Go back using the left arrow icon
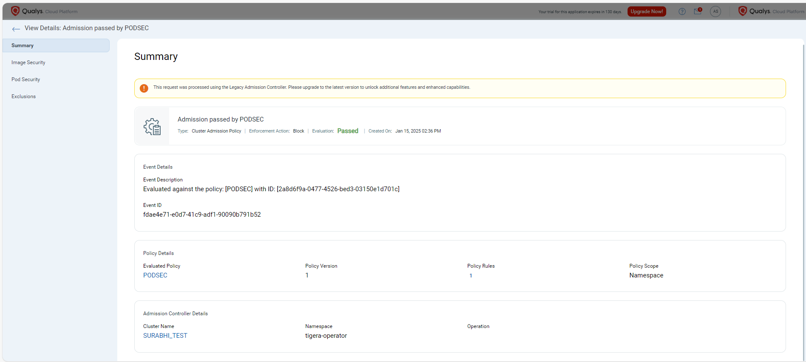806x362 pixels. pyautogui.click(x=16, y=29)
